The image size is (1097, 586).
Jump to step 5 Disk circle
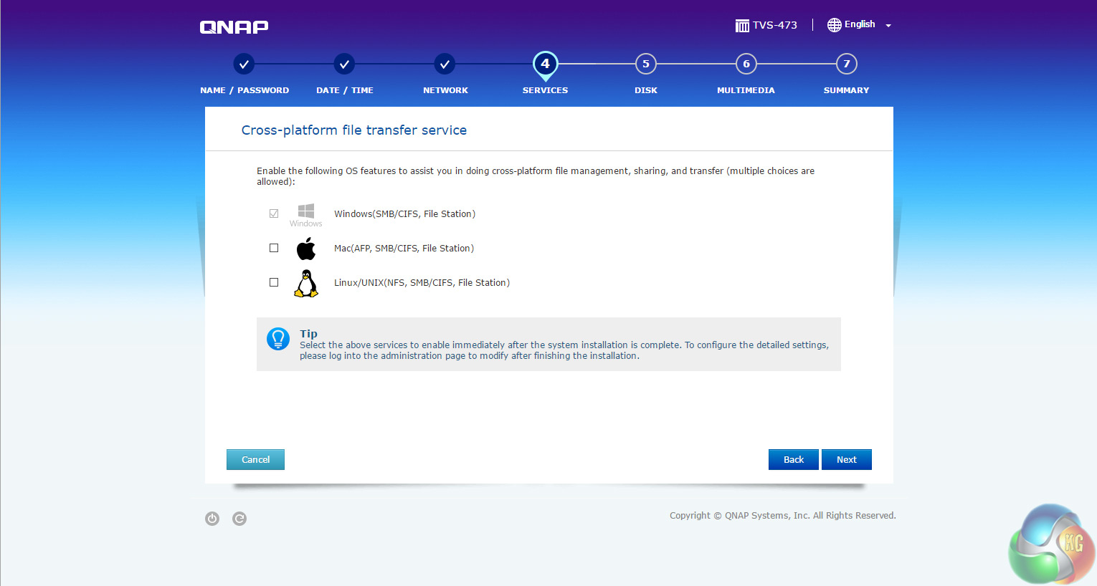(x=645, y=64)
